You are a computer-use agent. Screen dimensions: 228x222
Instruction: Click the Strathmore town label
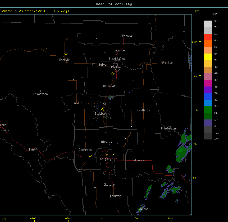click(136, 160)
